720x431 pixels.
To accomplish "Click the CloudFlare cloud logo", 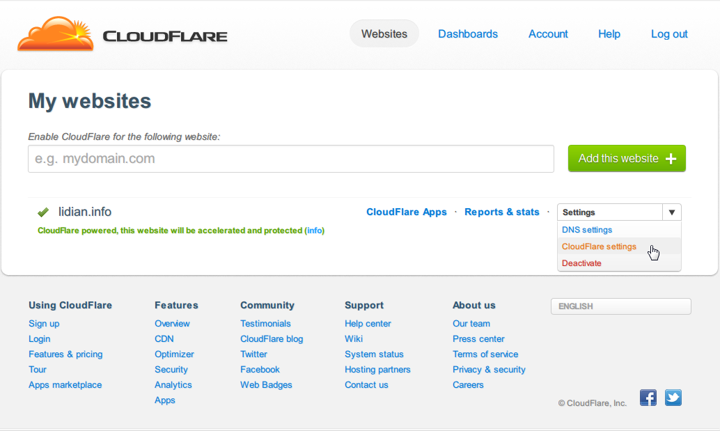I will [56, 34].
